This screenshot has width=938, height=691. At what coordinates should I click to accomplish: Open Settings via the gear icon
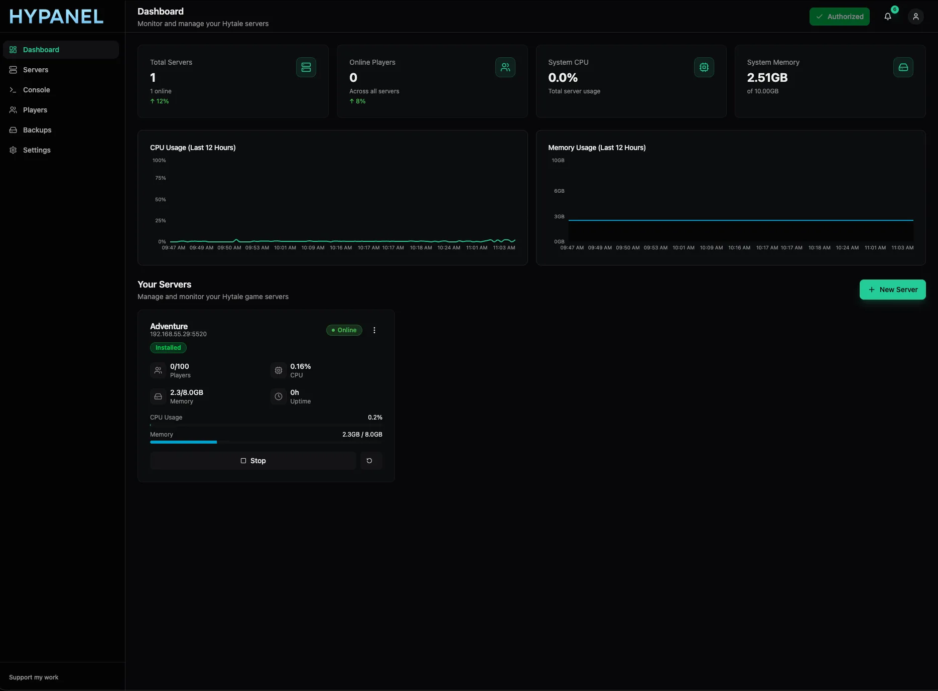(x=13, y=150)
